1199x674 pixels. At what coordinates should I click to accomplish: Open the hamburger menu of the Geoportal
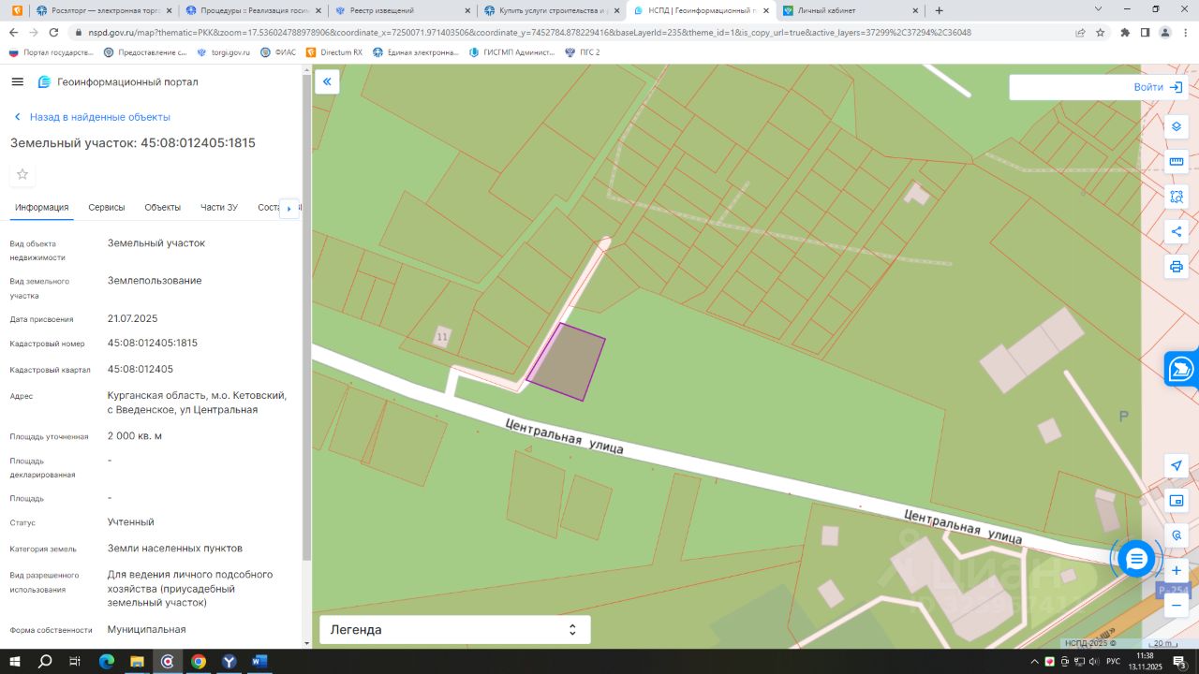coord(17,81)
